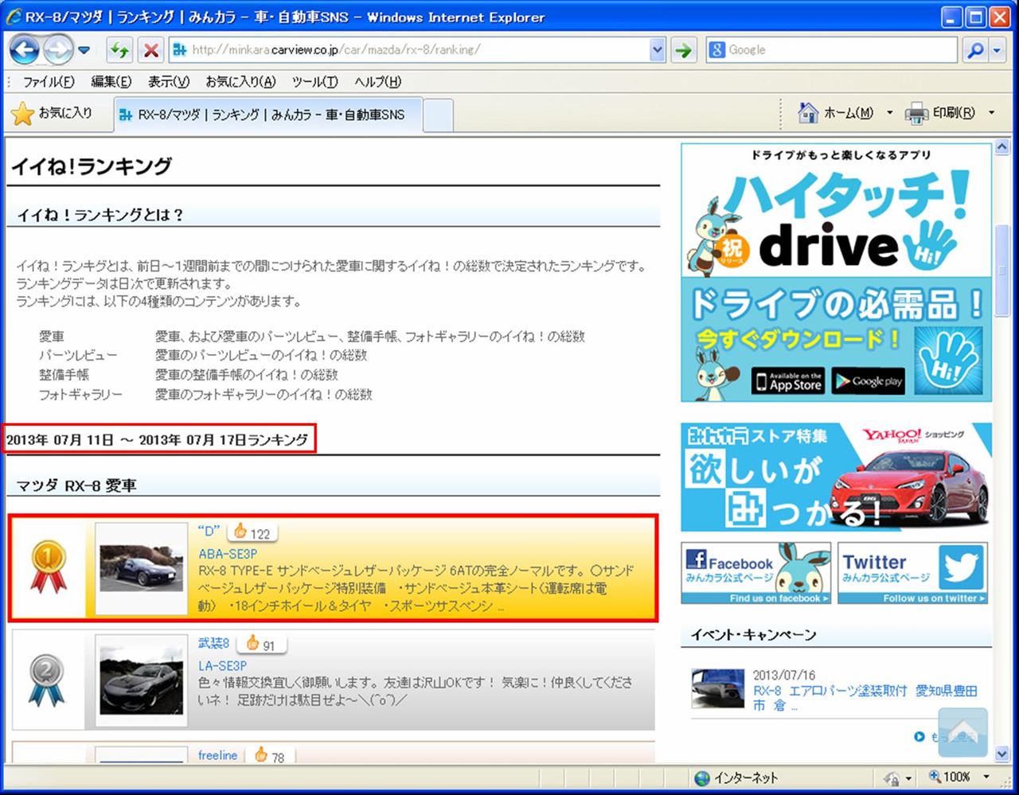Select the マツダ RX-8 愛車 section heading

[x=77, y=485]
